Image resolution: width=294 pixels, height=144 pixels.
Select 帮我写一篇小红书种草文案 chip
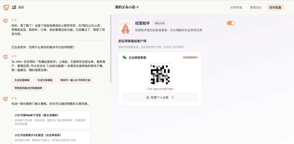click(75, 80)
